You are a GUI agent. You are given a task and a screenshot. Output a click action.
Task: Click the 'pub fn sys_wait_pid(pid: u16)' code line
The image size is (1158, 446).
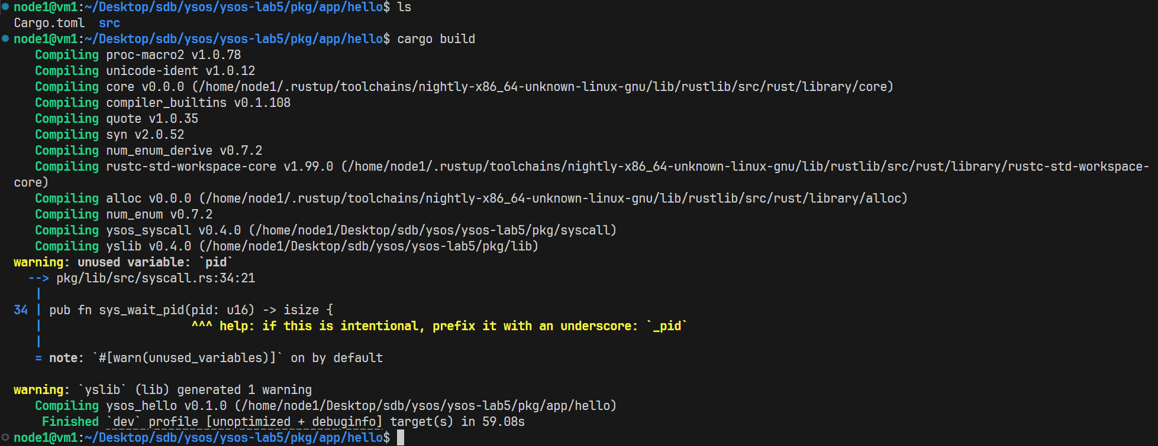coord(191,310)
